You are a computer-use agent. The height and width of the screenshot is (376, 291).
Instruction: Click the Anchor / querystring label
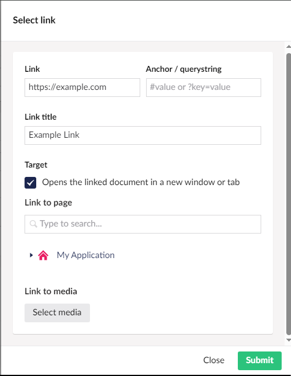(183, 69)
